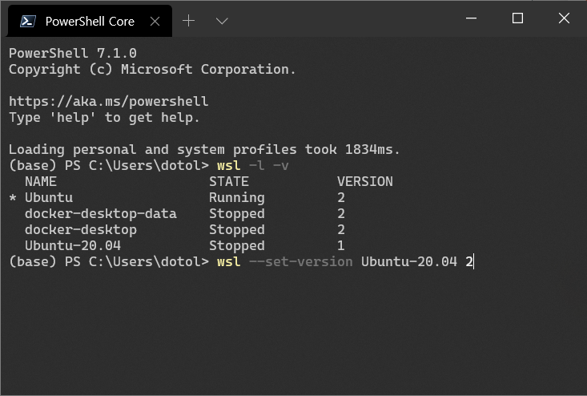Image resolution: width=587 pixels, height=396 pixels.
Task: Click the 'Loading personal and system profiles' line
Action: [x=204, y=149]
